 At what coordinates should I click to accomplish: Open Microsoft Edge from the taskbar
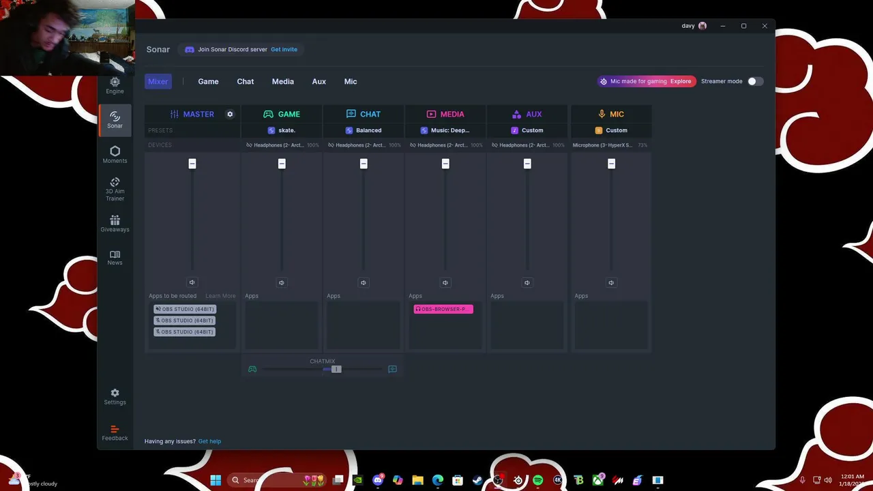tap(438, 480)
